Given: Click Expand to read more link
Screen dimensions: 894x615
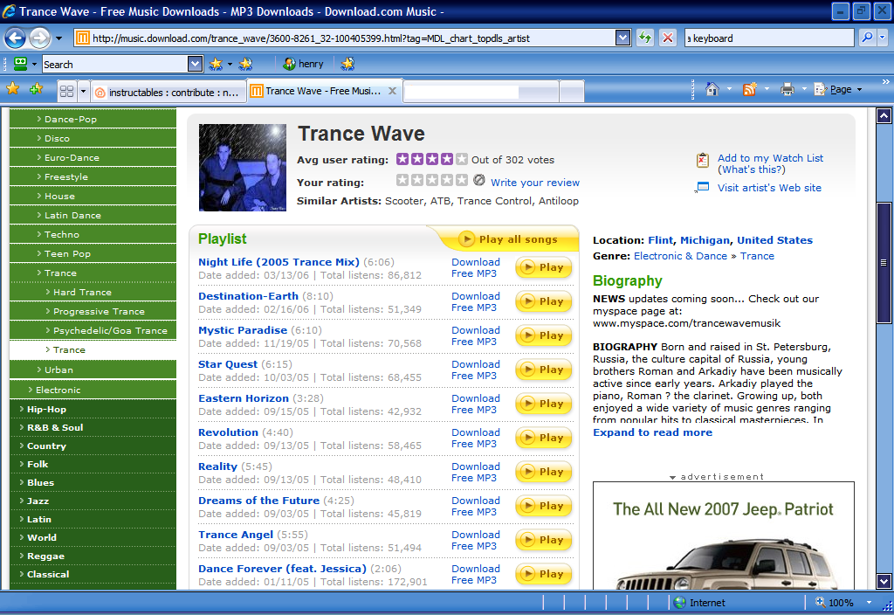Looking at the screenshot, I should tap(652, 432).
